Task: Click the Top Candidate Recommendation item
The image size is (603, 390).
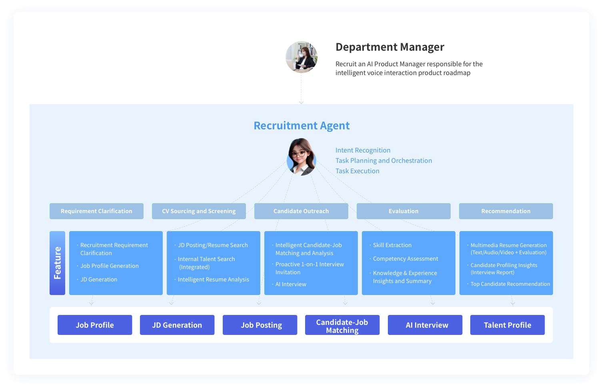Action: point(510,284)
